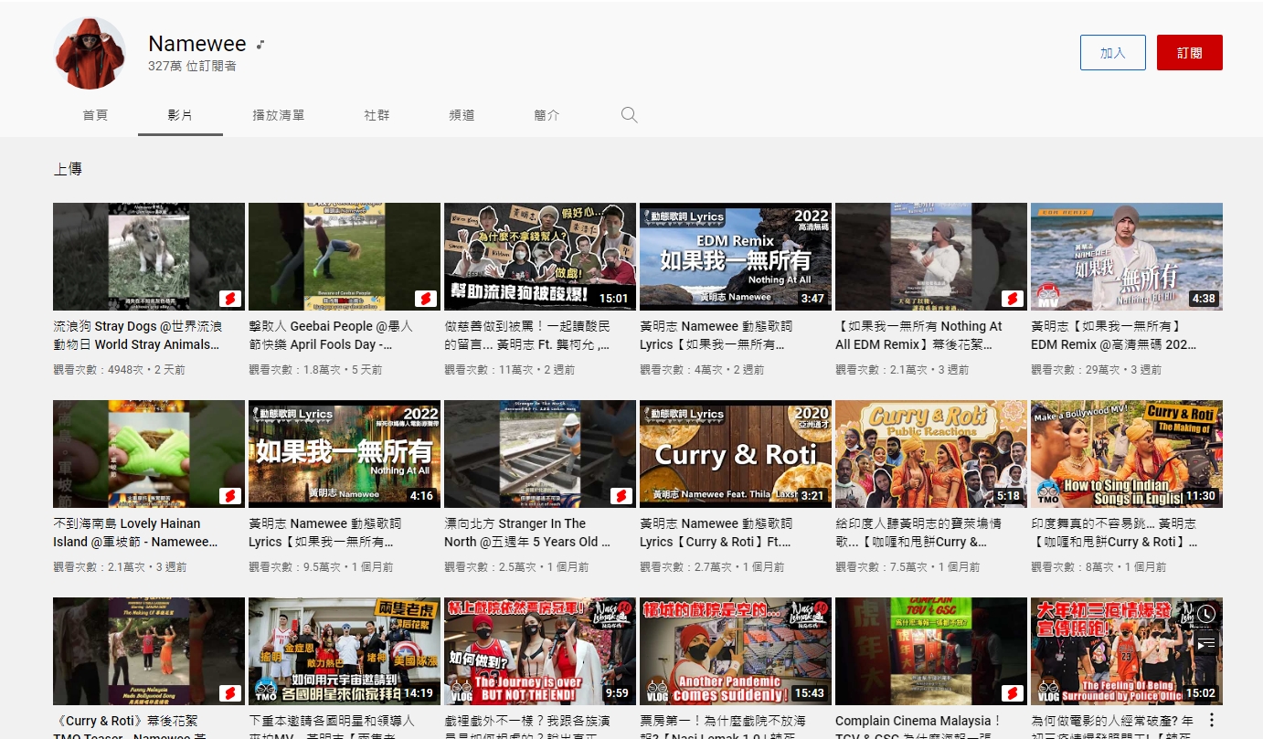Open the 幫助流浪狗被酸爆 15:01 thumbnail
The height and width of the screenshot is (739, 1263).
pos(540,257)
